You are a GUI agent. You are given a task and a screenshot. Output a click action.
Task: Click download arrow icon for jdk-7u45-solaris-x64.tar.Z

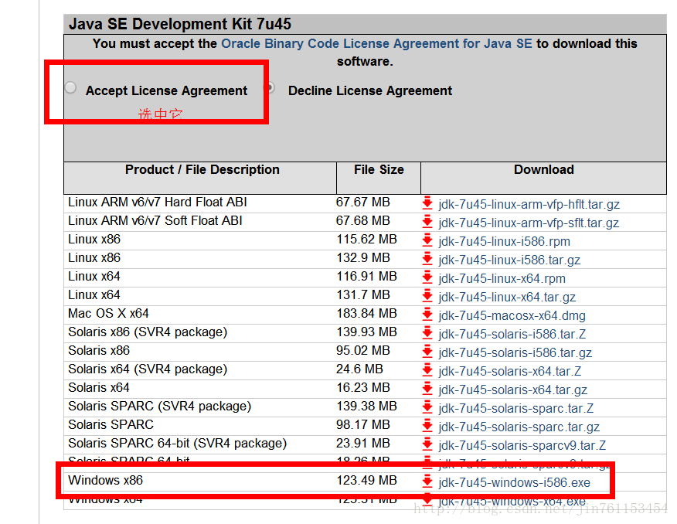click(x=427, y=370)
